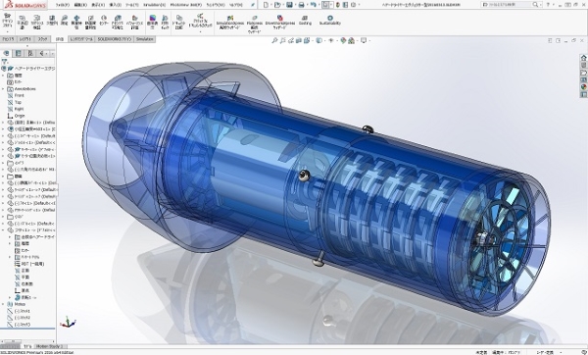Open the dropdown arrow next to New document

(x=271, y=5)
